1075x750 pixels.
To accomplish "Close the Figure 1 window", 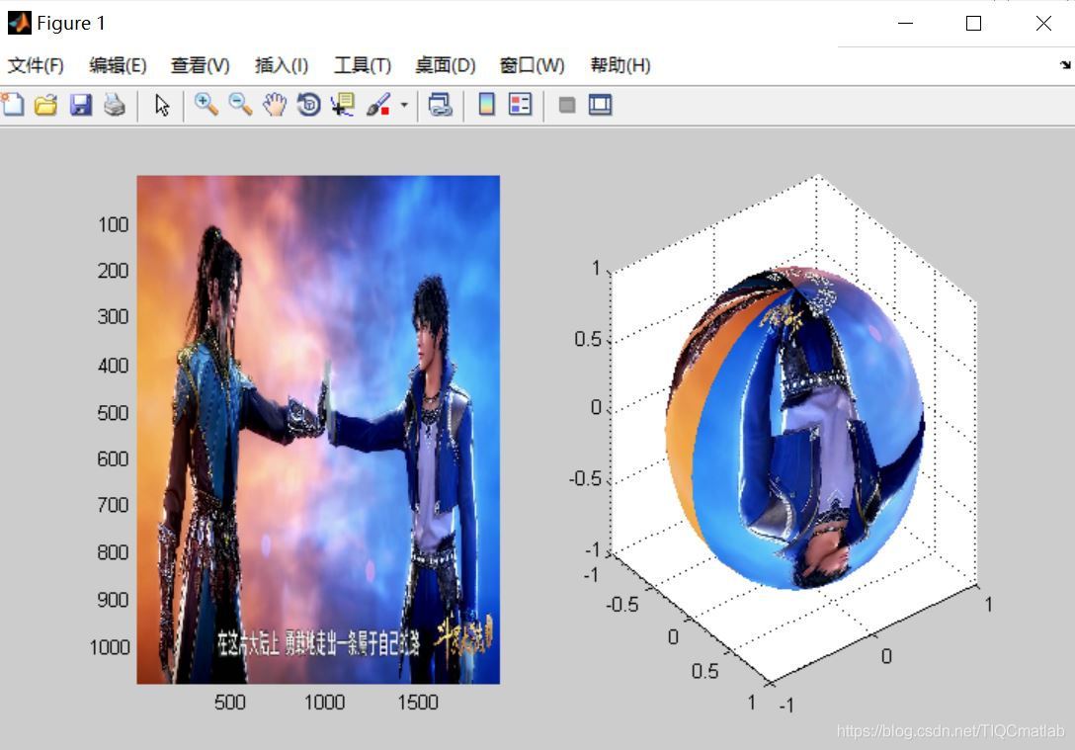I will click(x=1043, y=24).
